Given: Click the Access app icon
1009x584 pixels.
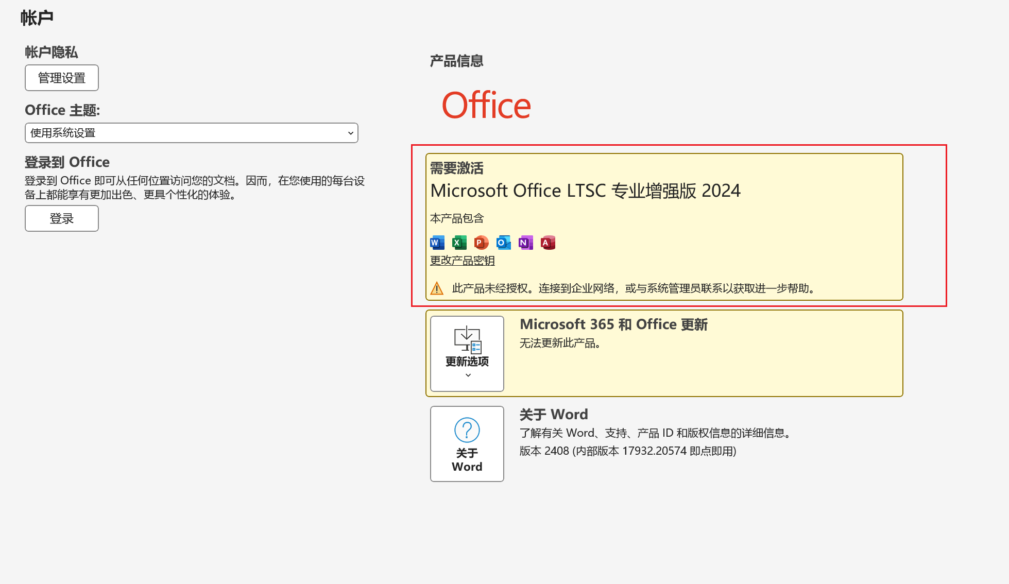Looking at the screenshot, I should click(548, 243).
